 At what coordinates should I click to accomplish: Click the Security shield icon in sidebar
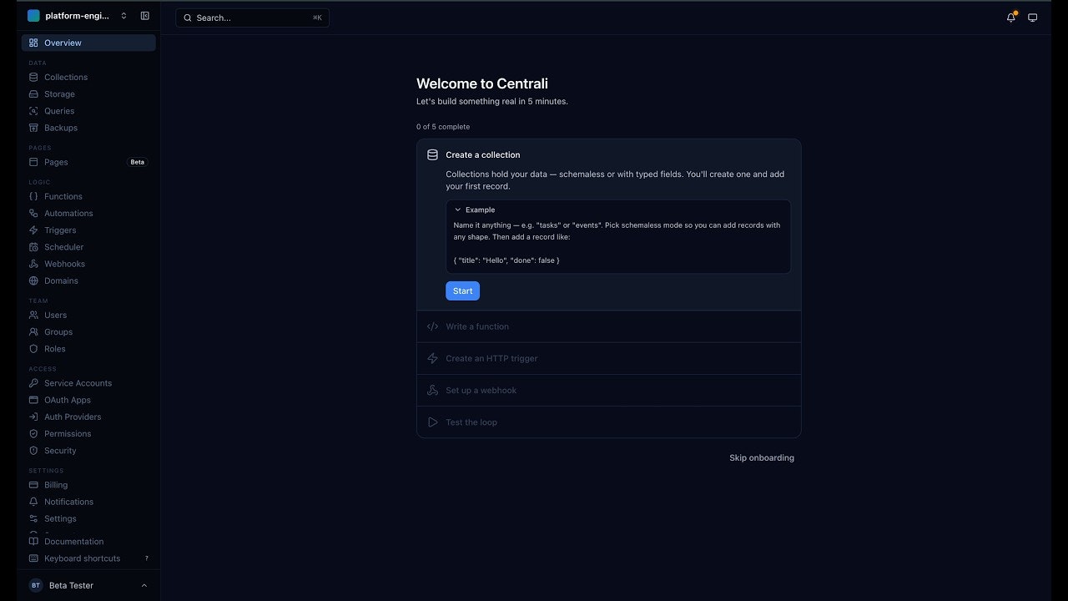pyautogui.click(x=33, y=451)
